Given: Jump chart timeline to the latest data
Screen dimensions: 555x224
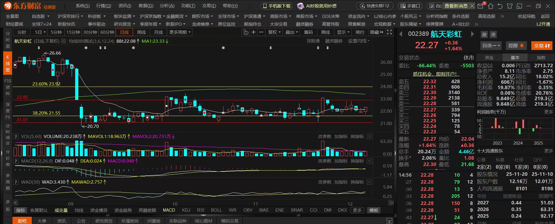Looking at the screenshot, I should click(x=391, y=203).
